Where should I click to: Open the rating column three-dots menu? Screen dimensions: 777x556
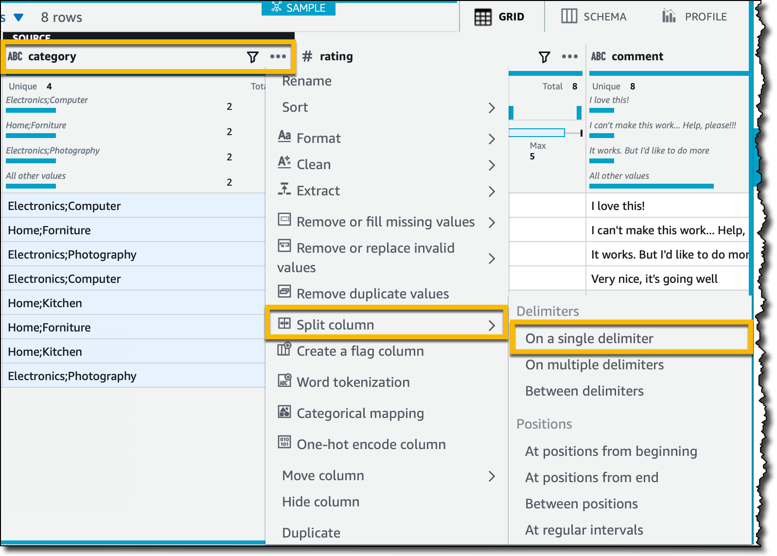point(570,56)
